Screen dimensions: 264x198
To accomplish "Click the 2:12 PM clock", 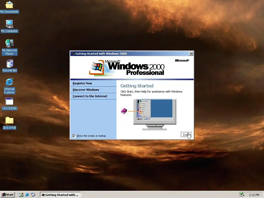I will [x=254, y=195].
